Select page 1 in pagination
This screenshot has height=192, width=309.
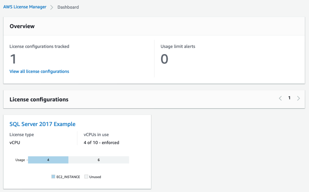[x=289, y=98]
